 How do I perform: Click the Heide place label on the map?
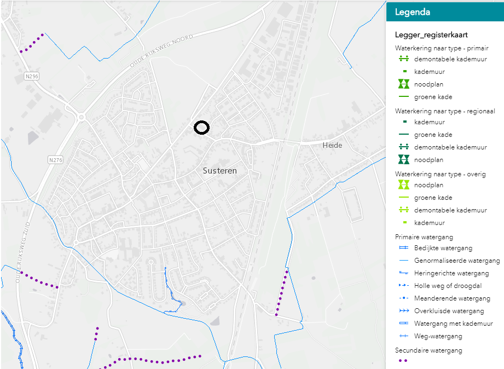332,146
